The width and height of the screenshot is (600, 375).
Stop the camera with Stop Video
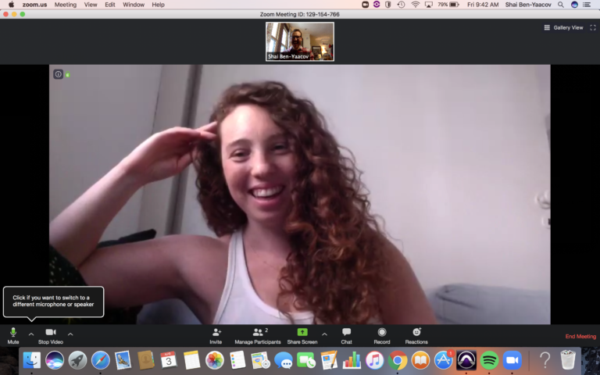pos(51,336)
